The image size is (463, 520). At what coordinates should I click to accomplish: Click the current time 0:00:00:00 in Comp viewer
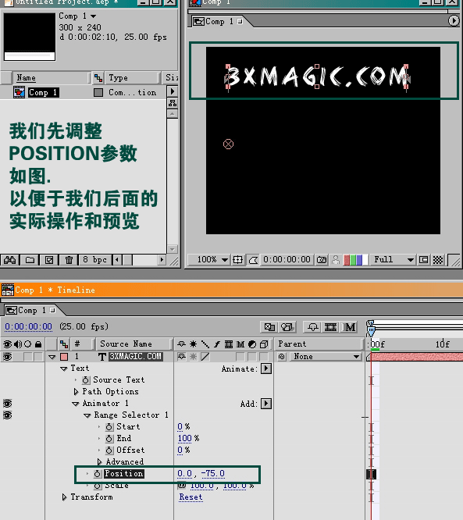pos(287,260)
